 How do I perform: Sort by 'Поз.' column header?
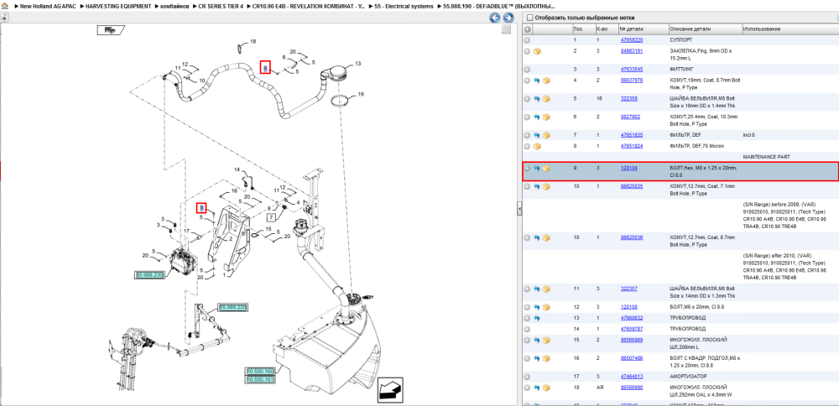(x=578, y=29)
